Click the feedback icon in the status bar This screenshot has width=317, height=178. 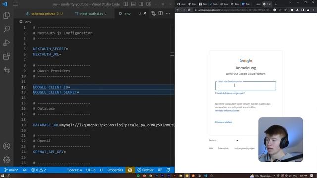click(159, 170)
